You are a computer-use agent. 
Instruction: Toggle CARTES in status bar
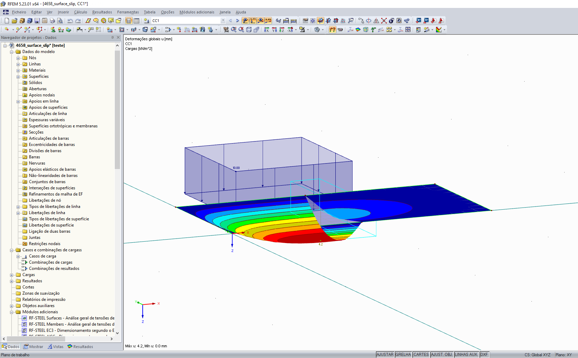click(x=421, y=355)
